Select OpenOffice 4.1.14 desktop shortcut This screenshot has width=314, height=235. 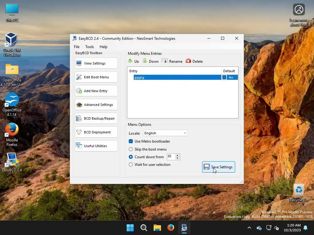(x=12, y=104)
